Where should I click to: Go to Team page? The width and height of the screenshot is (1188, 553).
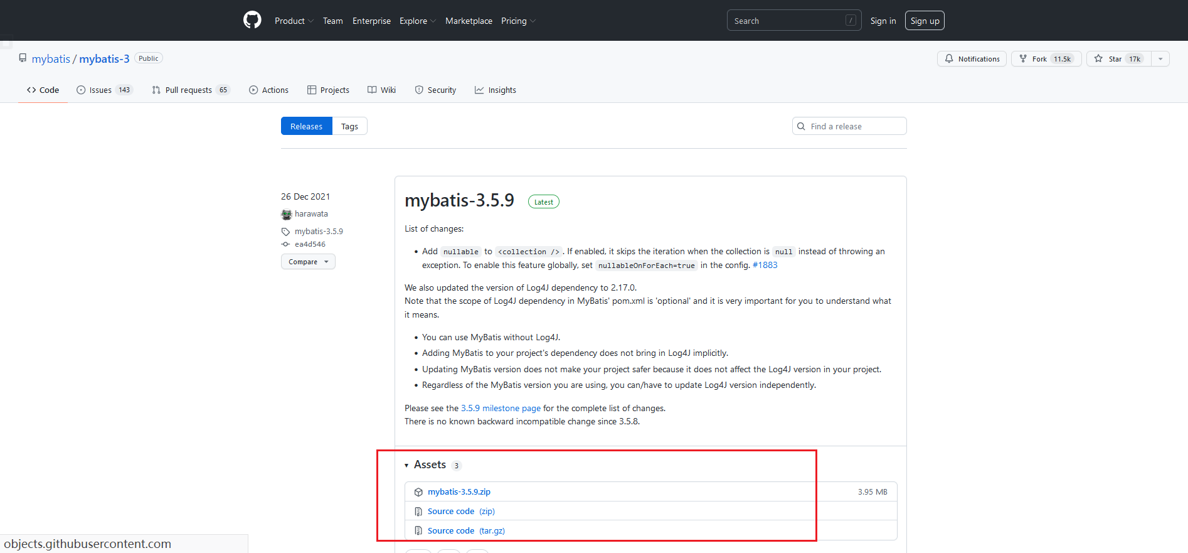pyautogui.click(x=332, y=21)
